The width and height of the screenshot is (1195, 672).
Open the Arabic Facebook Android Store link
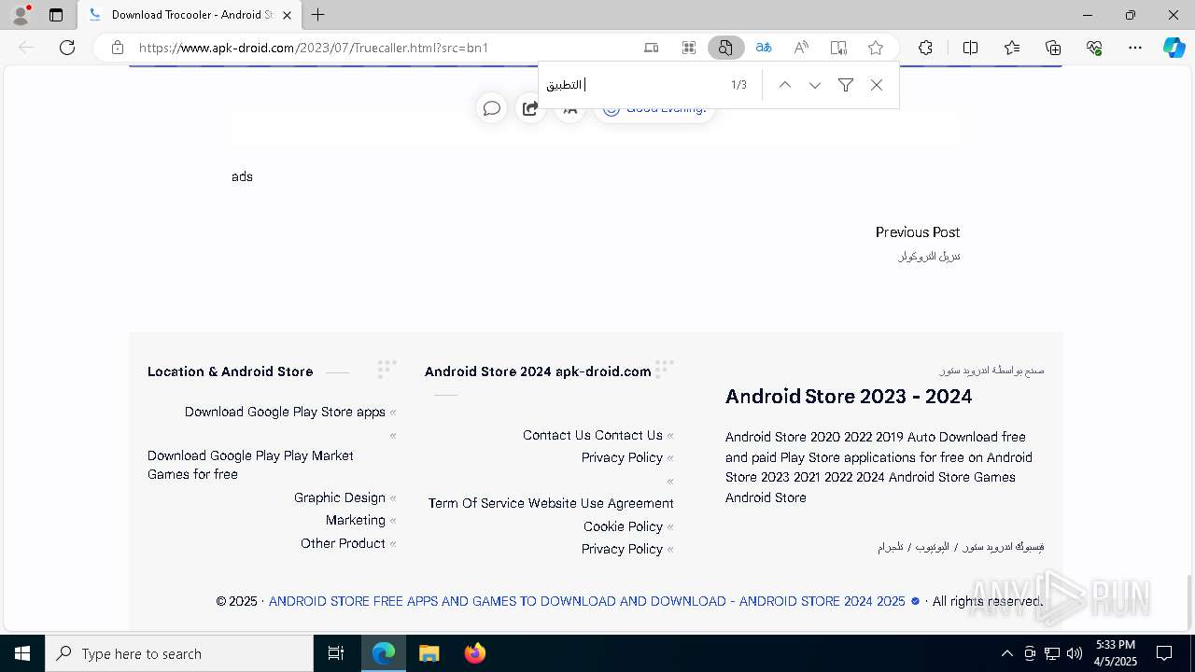(1004, 547)
